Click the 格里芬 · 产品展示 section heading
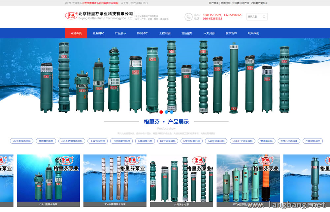The height and width of the screenshot is (212, 330). [x=166, y=122]
